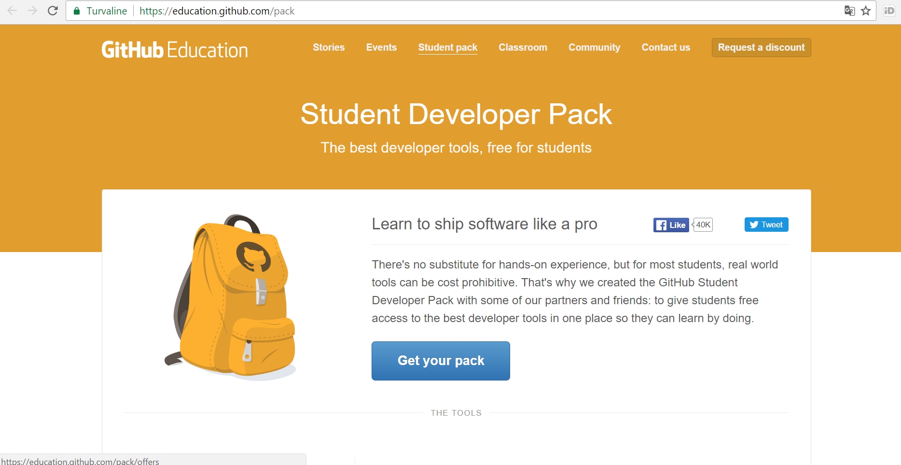Viewport: 901px width, 465px height.
Task: Reload the page with refresh icon
Action: [53, 11]
